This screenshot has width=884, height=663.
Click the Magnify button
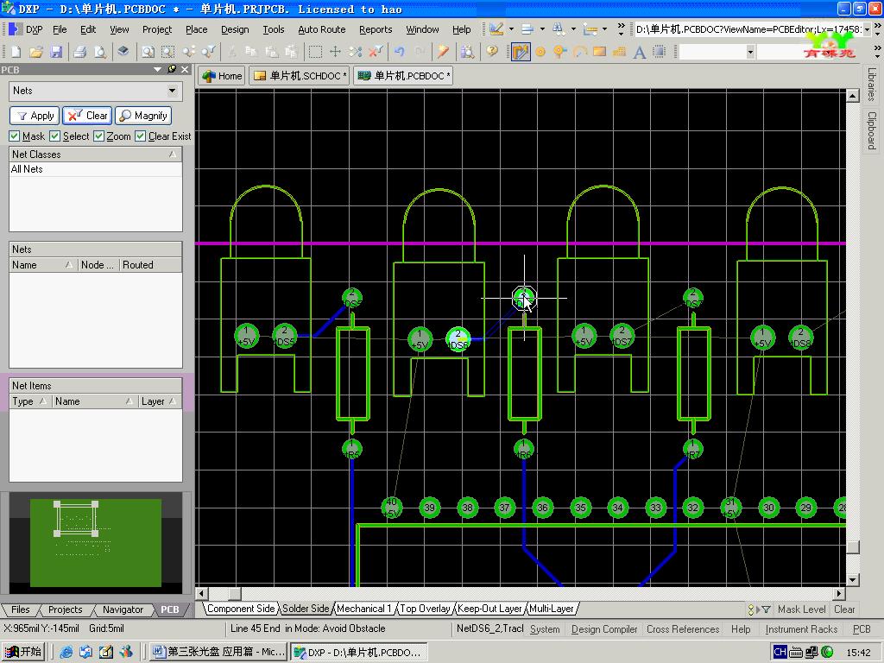coord(143,116)
